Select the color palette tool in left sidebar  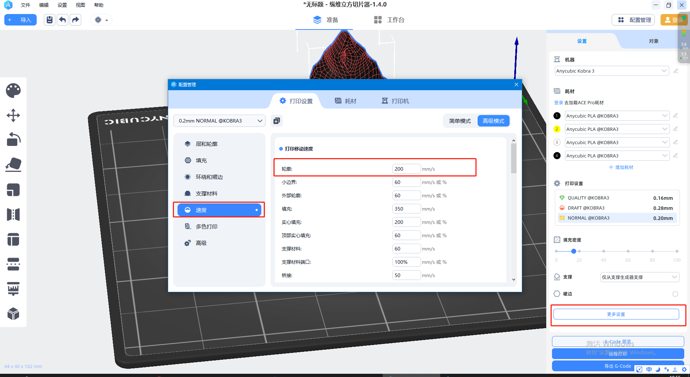(13, 91)
